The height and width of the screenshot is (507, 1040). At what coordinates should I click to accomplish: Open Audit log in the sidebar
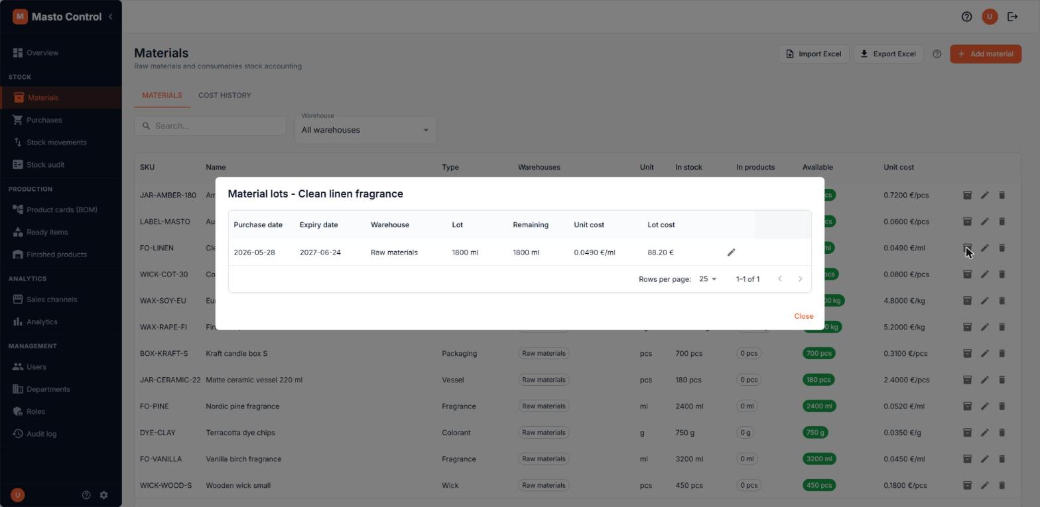click(60, 434)
